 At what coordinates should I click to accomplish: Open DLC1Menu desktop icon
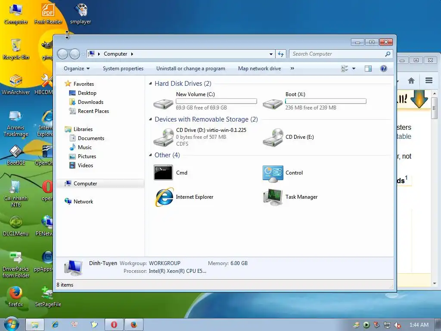16,226
